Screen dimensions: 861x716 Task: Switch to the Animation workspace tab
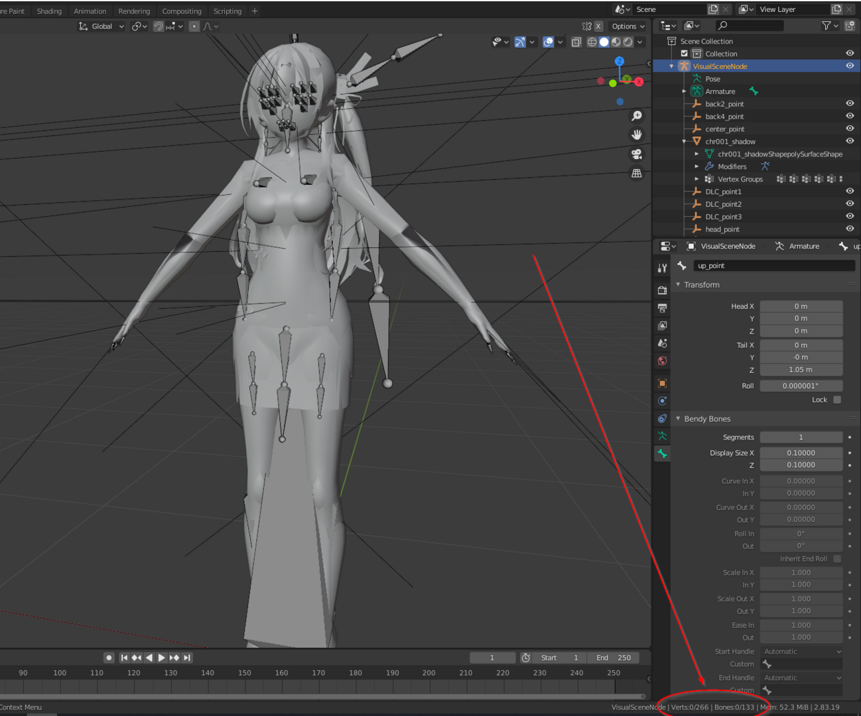[x=90, y=11]
